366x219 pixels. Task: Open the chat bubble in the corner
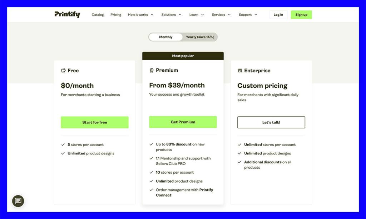tap(18, 201)
